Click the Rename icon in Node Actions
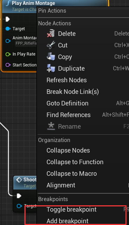Screen dimensions: 129x225 (x=51, y=126)
